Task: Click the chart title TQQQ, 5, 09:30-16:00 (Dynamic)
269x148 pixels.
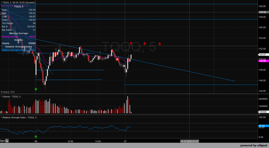Action: 18,3
